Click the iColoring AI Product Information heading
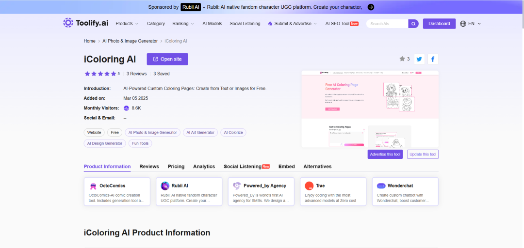Image resolution: width=524 pixels, height=248 pixels. pos(147,232)
